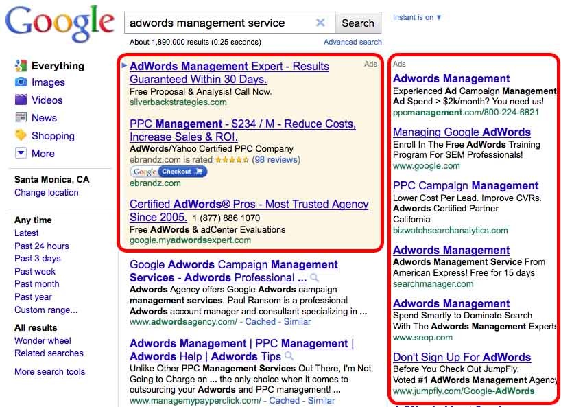Click the Videos film icon
Screen dimensions: 561x407
[21, 100]
